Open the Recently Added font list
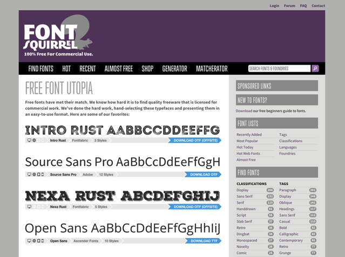This screenshot has width=345, height=257. pos(249,135)
